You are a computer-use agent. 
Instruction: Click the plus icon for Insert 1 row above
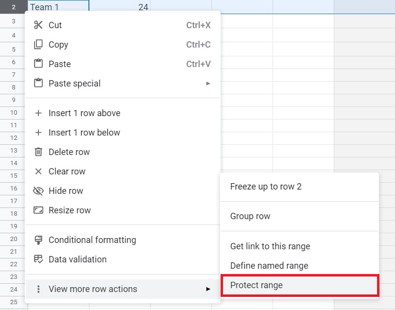(38, 113)
